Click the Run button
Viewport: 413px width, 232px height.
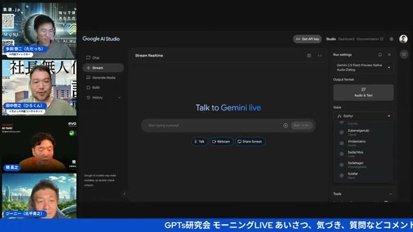click(301, 126)
